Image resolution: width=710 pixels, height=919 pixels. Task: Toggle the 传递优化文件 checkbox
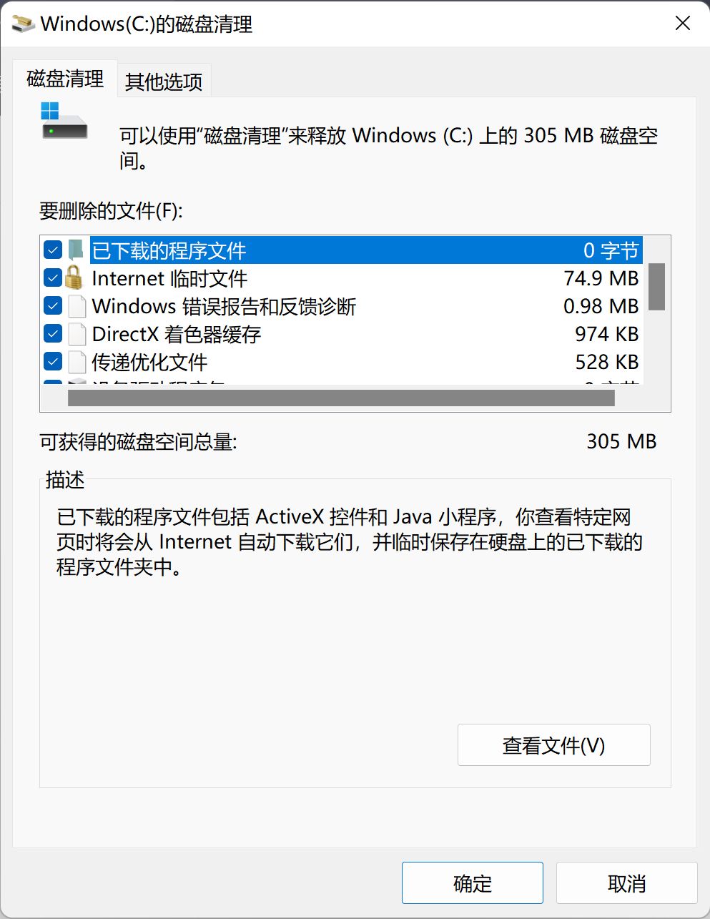tap(53, 362)
